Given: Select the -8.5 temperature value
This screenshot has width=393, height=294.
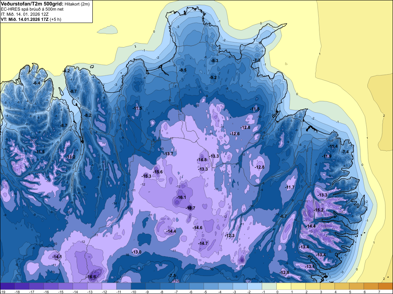Looking at the screenshot, I should 183,70.
